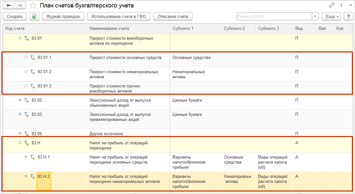Click the forward navigation arrow
This screenshot has width=355, height=194.
(x=20, y=6)
